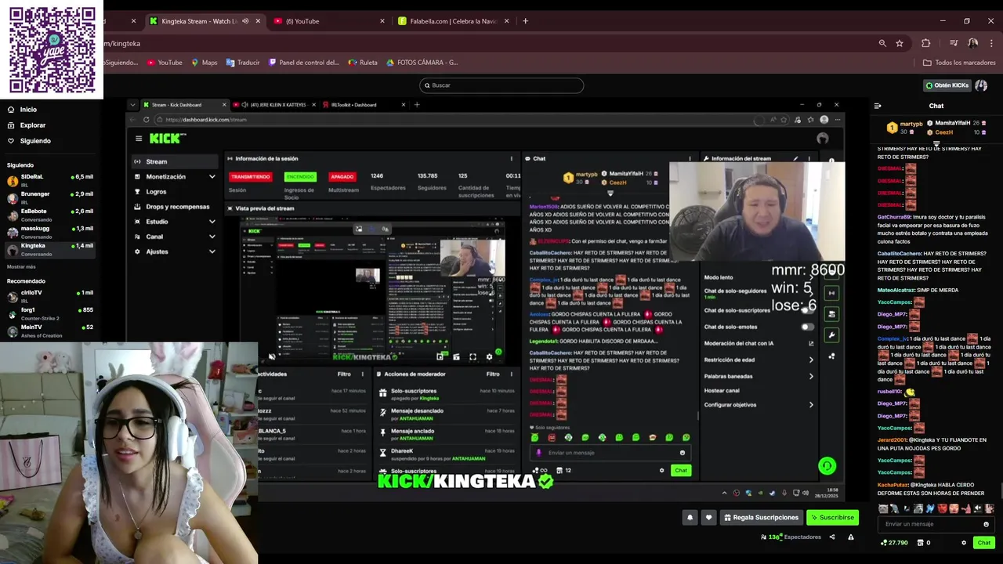Open Palabras baneadas setting

click(759, 376)
